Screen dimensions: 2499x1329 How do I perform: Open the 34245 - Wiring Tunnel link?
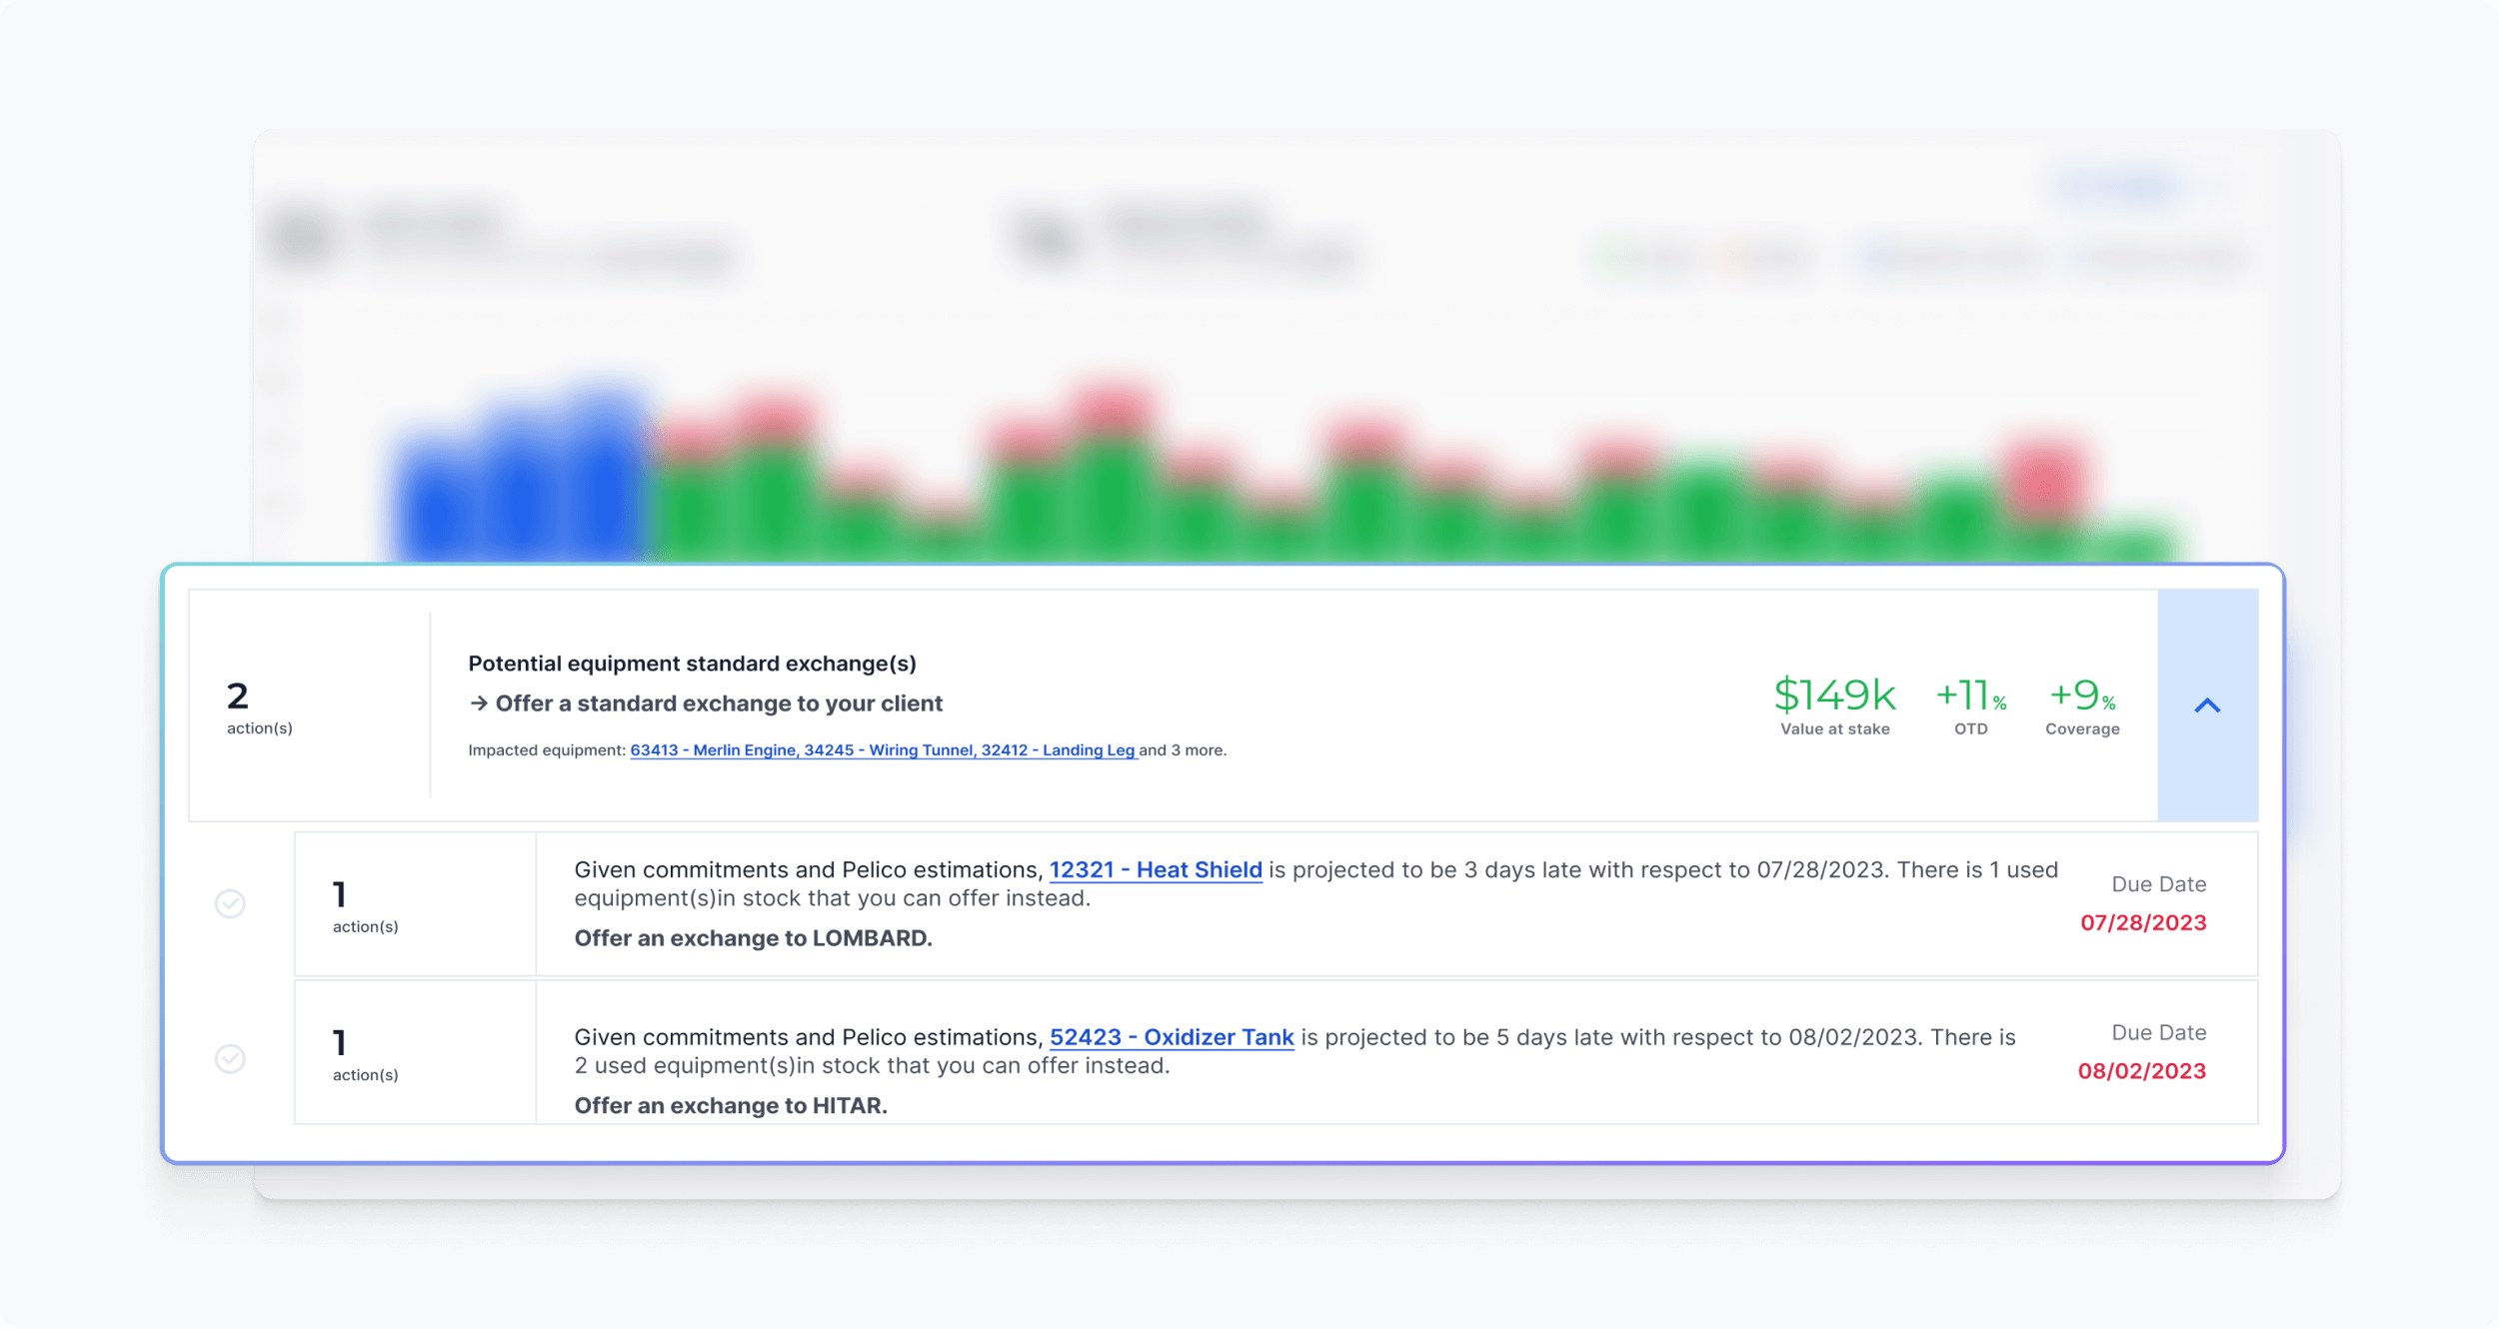[x=889, y=750]
